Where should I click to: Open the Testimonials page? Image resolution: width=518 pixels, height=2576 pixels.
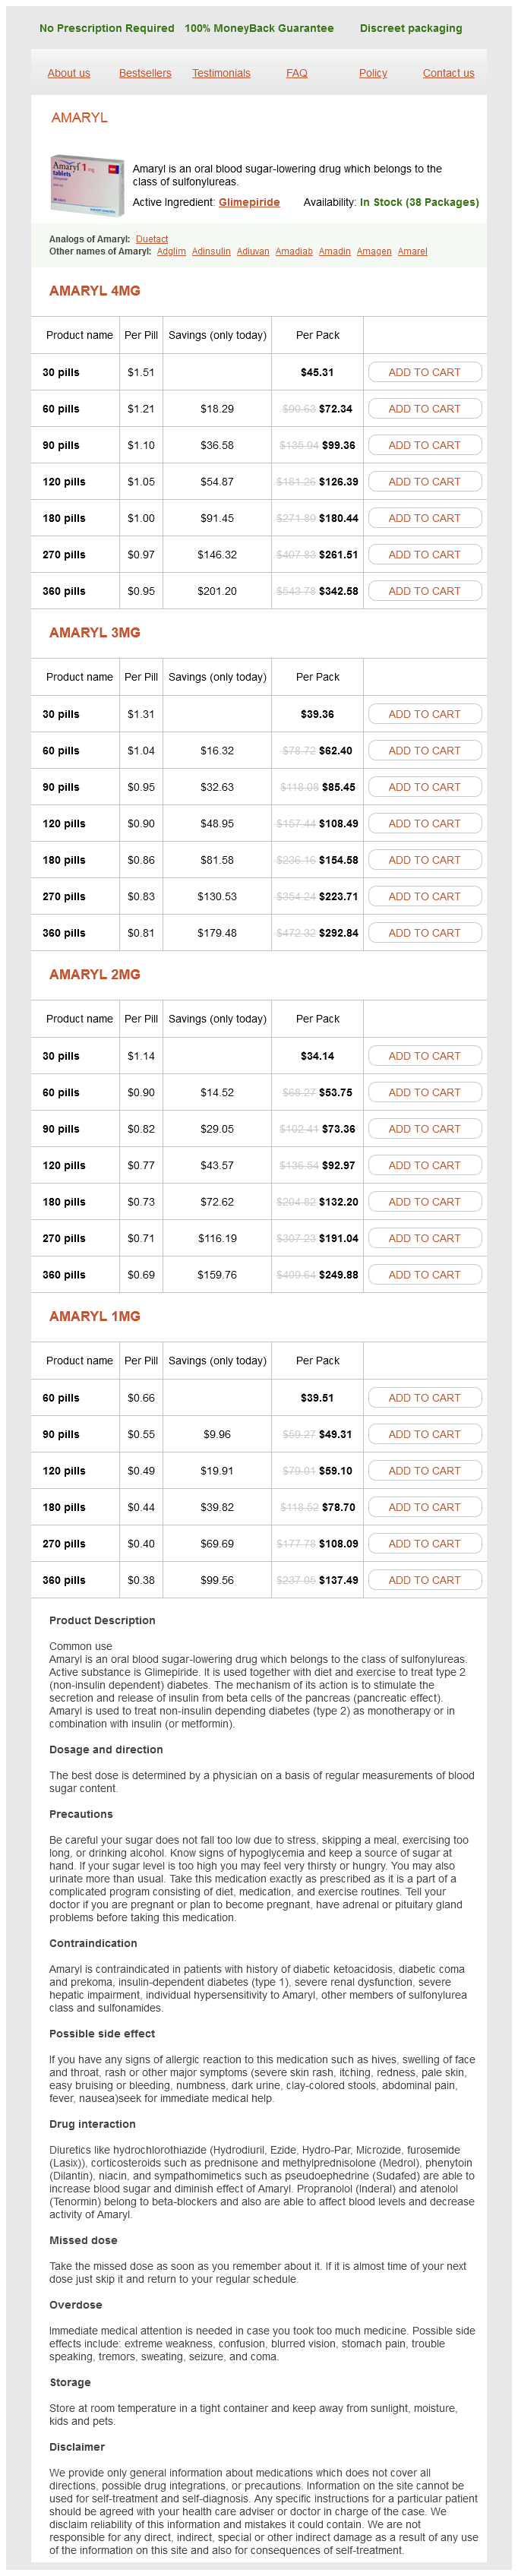[x=221, y=73]
